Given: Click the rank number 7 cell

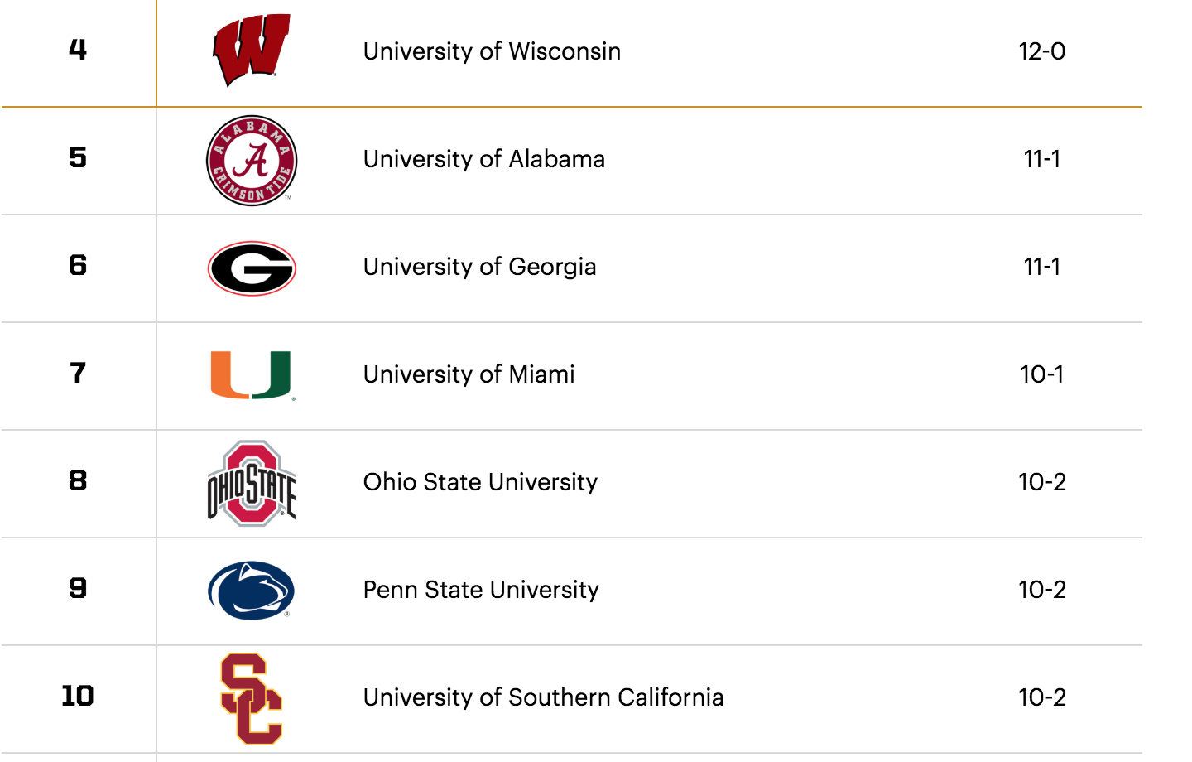Looking at the screenshot, I should (78, 376).
